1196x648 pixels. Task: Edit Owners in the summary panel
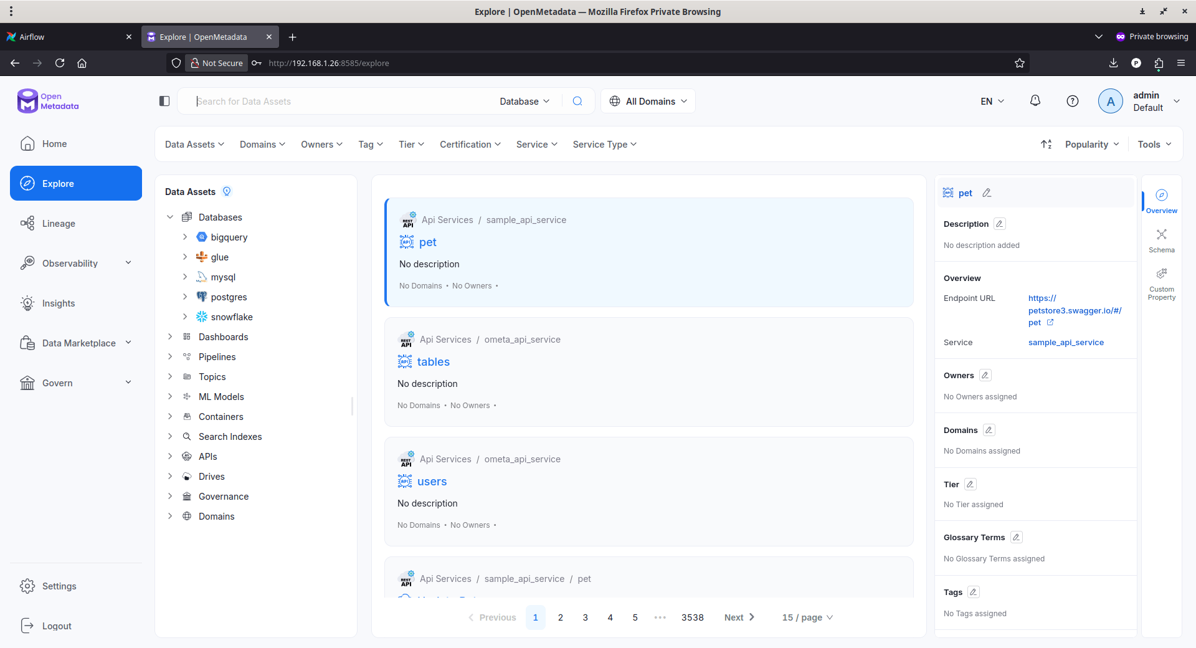coord(985,375)
